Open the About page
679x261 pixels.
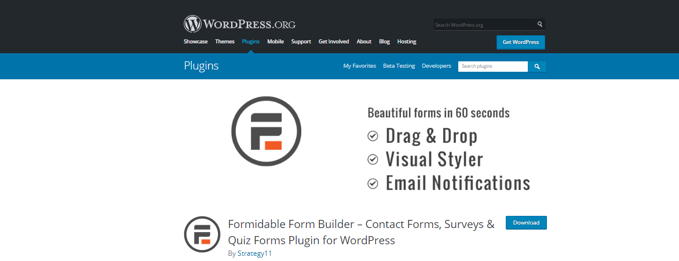(x=364, y=42)
